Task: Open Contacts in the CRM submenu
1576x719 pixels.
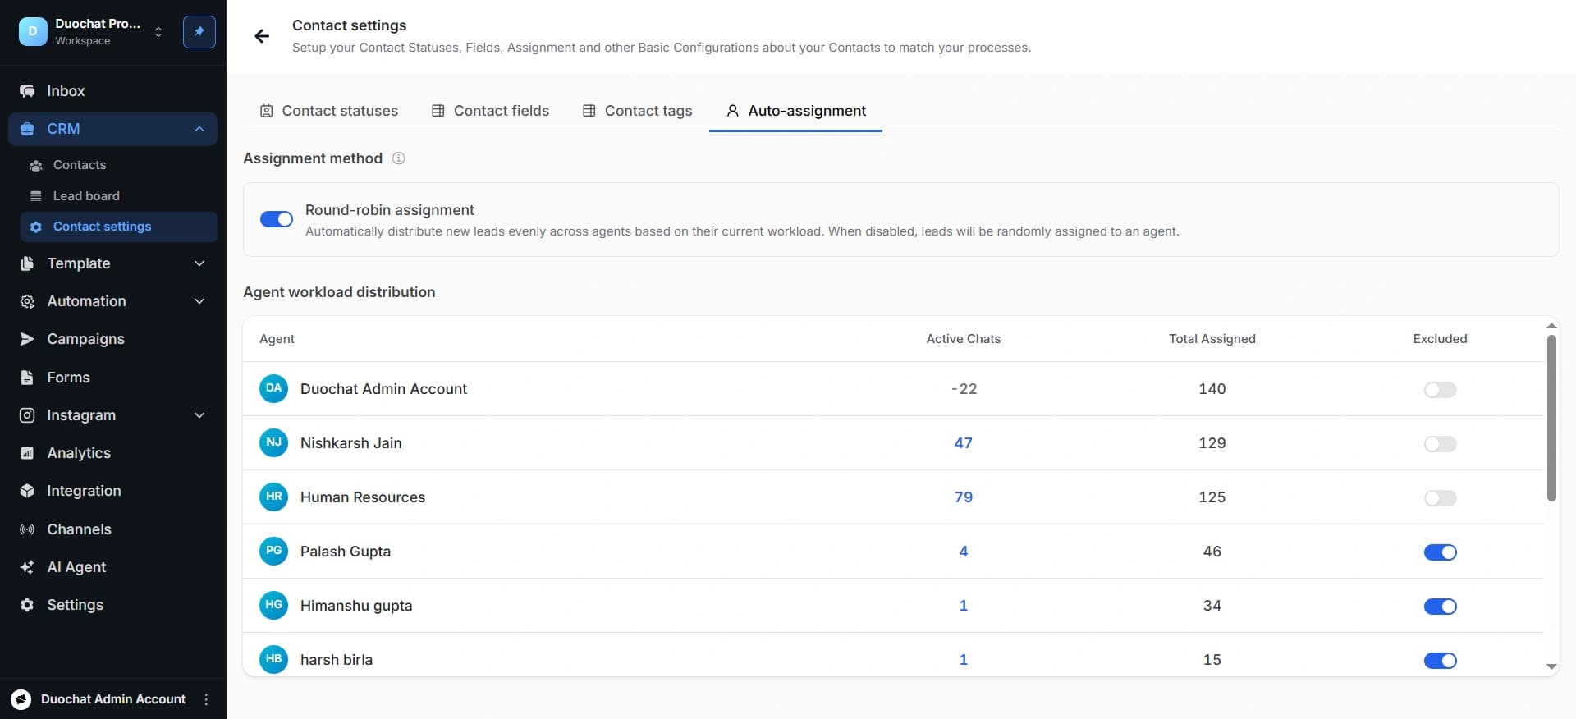Action: click(119, 165)
